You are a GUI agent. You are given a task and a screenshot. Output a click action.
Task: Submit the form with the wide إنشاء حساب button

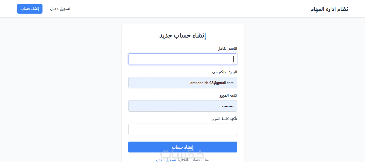pos(182,147)
